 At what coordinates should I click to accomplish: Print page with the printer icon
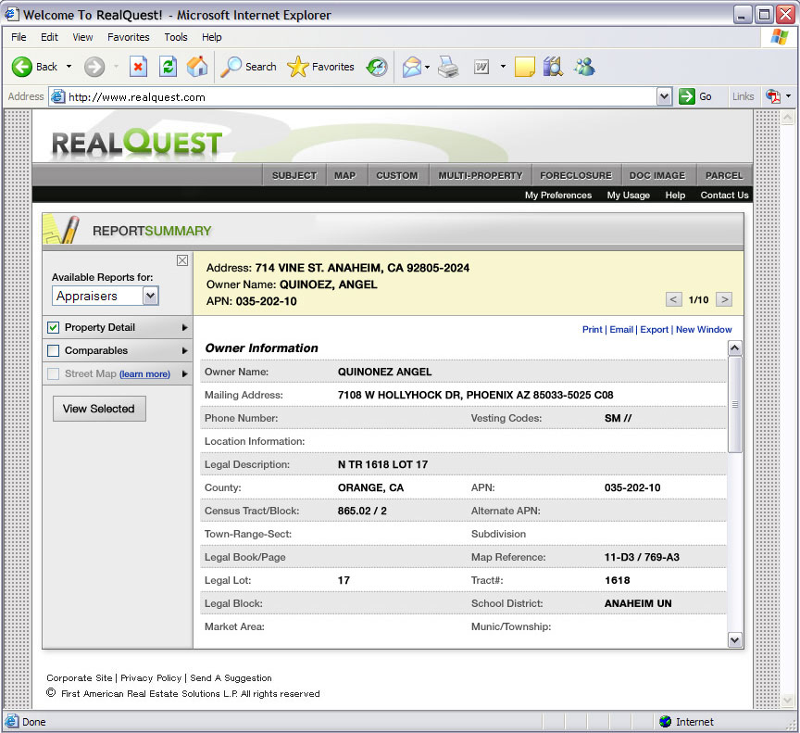pyautogui.click(x=448, y=67)
